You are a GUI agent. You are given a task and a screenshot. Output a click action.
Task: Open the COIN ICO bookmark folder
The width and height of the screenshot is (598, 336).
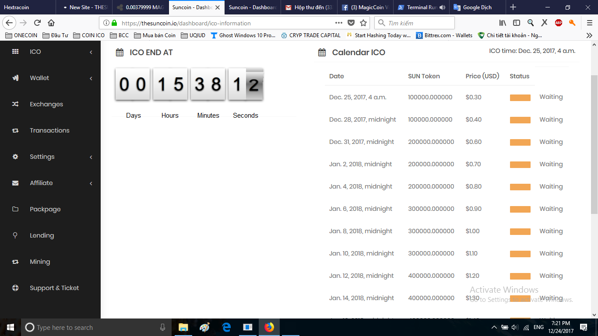(x=89, y=35)
